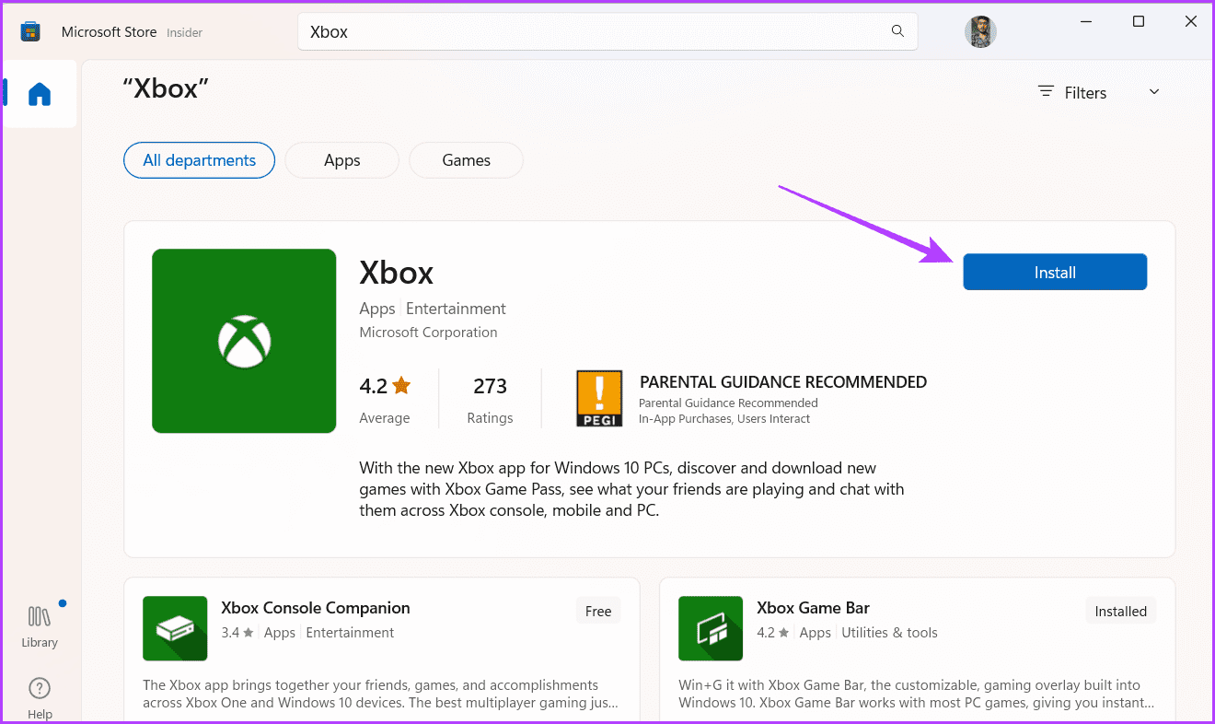Open the Help sidebar icon
The image size is (1215, 724).
coord(40,697)
